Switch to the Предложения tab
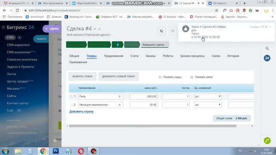Screen dimensions: 276x155 [x=113, y=56]
